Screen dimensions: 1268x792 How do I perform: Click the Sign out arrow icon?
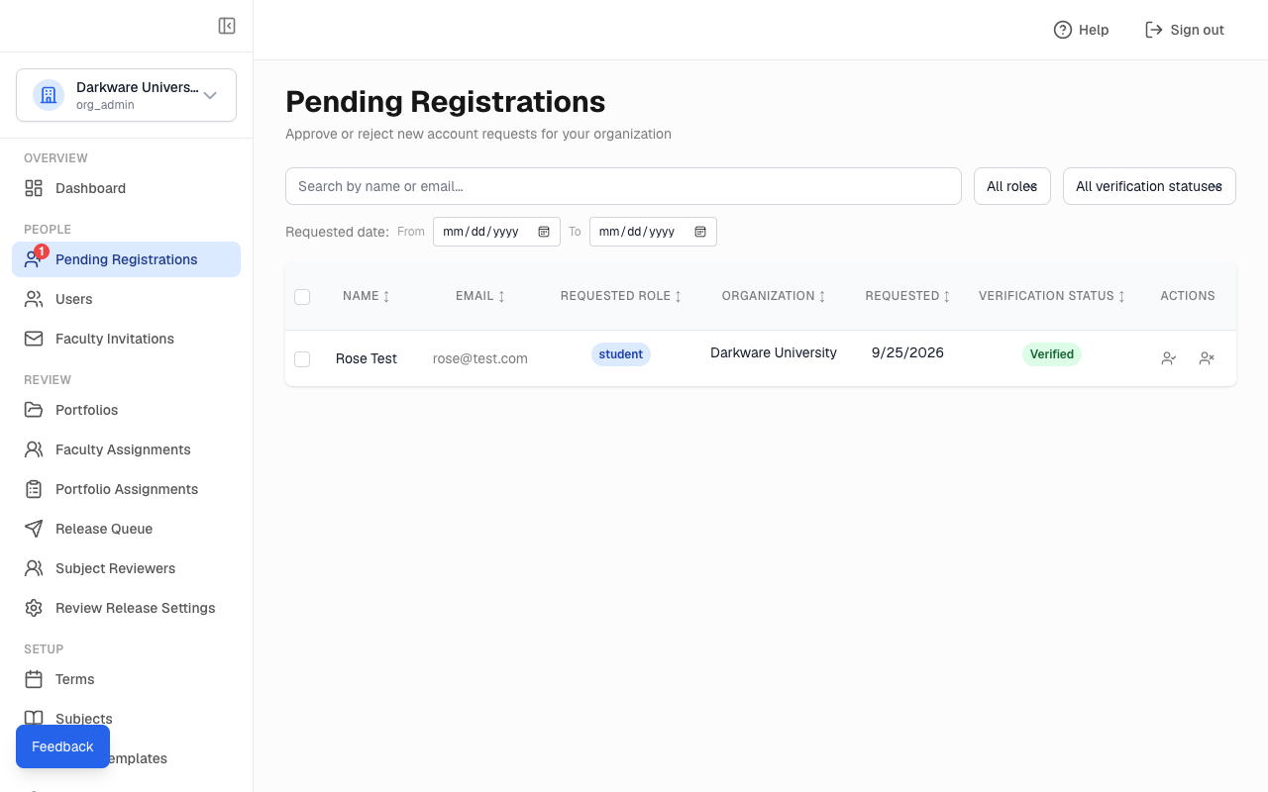pyautogui.click(x=1154, y=30)
